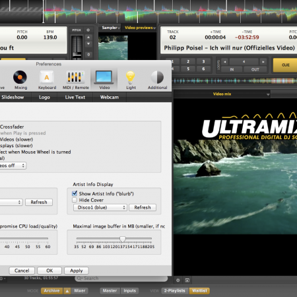Click cue point button 6
Image resolution: width=297 pixels, height=297 pixels.
pos(203,69)
